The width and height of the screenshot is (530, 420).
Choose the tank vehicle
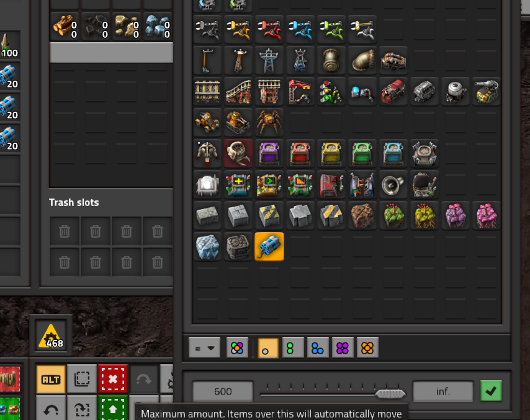point(238,122)
